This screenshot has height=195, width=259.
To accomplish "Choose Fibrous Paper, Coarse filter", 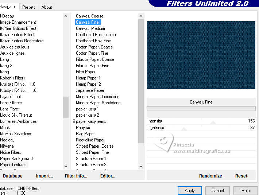I will pos(95,59).
